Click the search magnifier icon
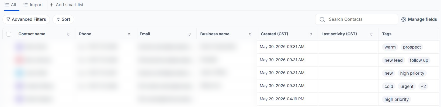441x107 pixels. [x=322, y=19]
